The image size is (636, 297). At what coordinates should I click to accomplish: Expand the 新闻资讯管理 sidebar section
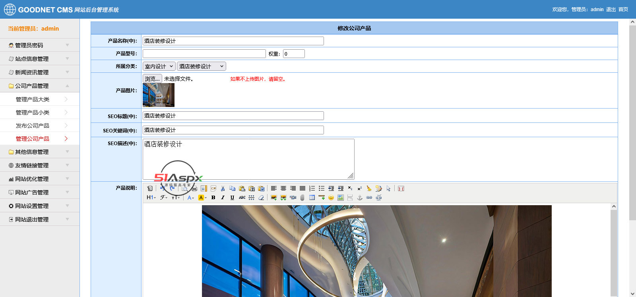pos(40,72)
